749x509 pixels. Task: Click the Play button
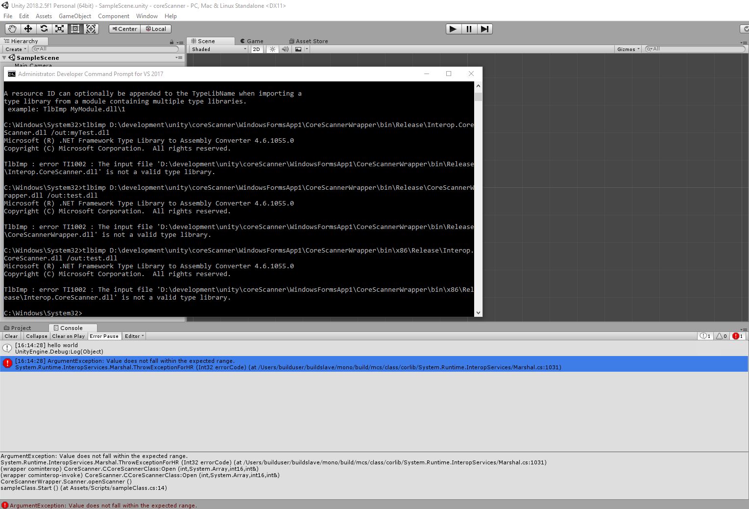coord(453,29)
